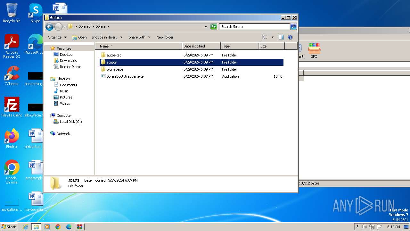Click the Start button
The height and width of the screenshot is (231, 410).
coord(9,227)
